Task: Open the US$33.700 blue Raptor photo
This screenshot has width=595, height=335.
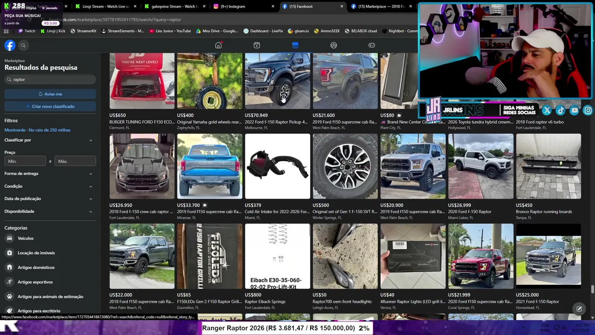Action: point(210,166)
